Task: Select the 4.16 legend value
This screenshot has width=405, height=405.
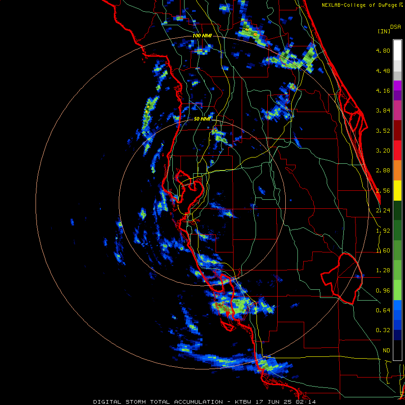Action: (383, 90)
